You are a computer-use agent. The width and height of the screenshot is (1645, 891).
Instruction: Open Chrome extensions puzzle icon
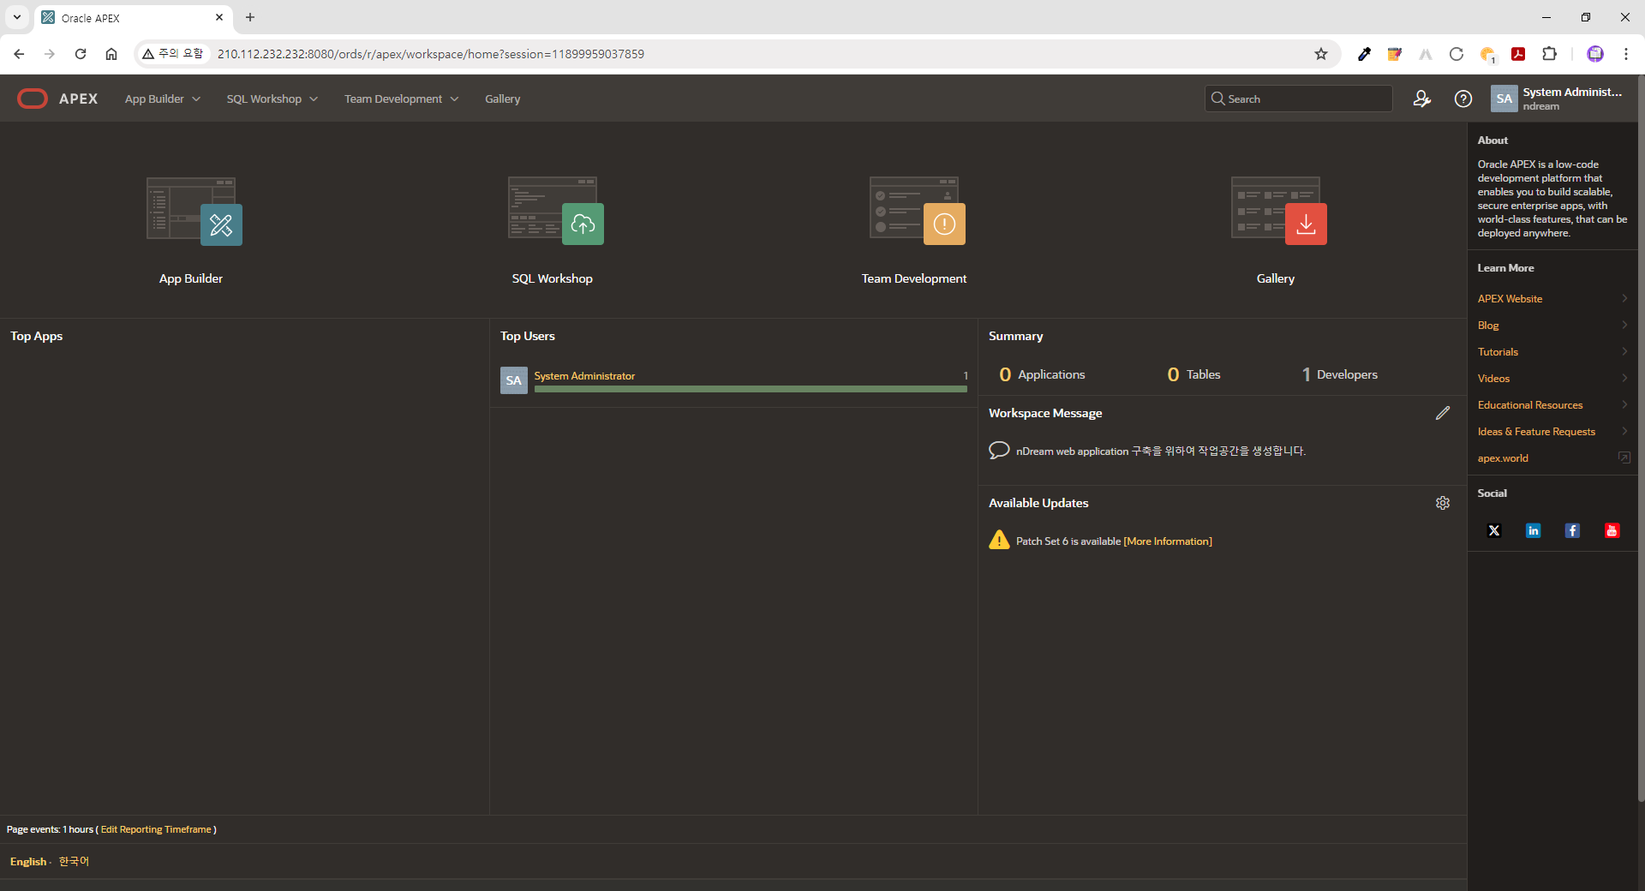1549,54
